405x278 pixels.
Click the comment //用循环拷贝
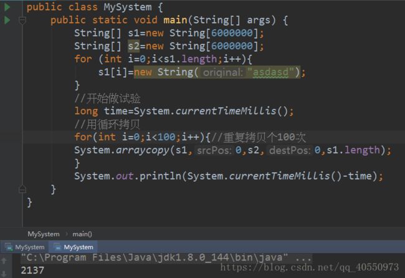(107, 124)
